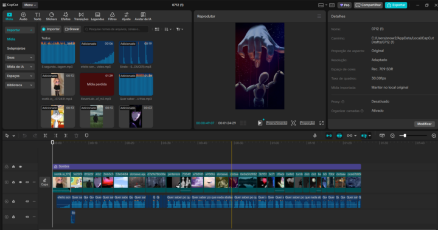Select Mídia item in the left sidebar

11,39
